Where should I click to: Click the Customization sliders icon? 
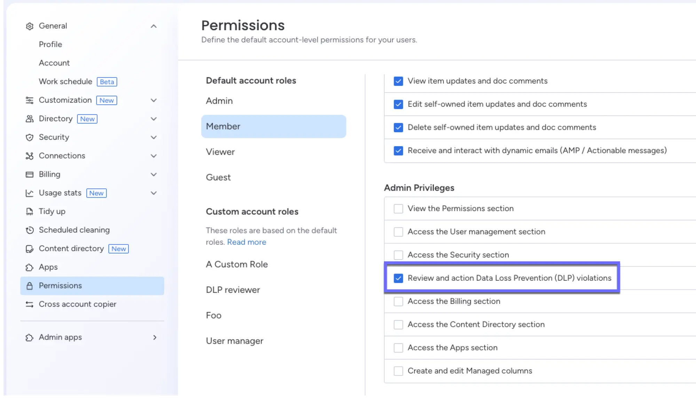tap(30, 101)
